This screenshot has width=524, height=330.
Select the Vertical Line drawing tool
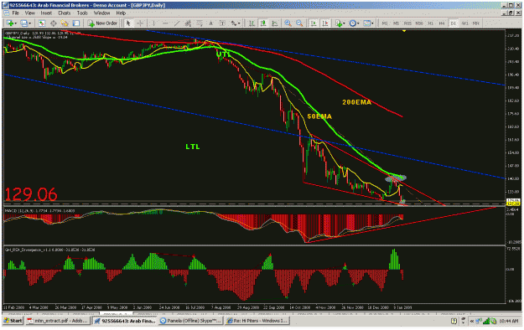click(x=153, y=23)
